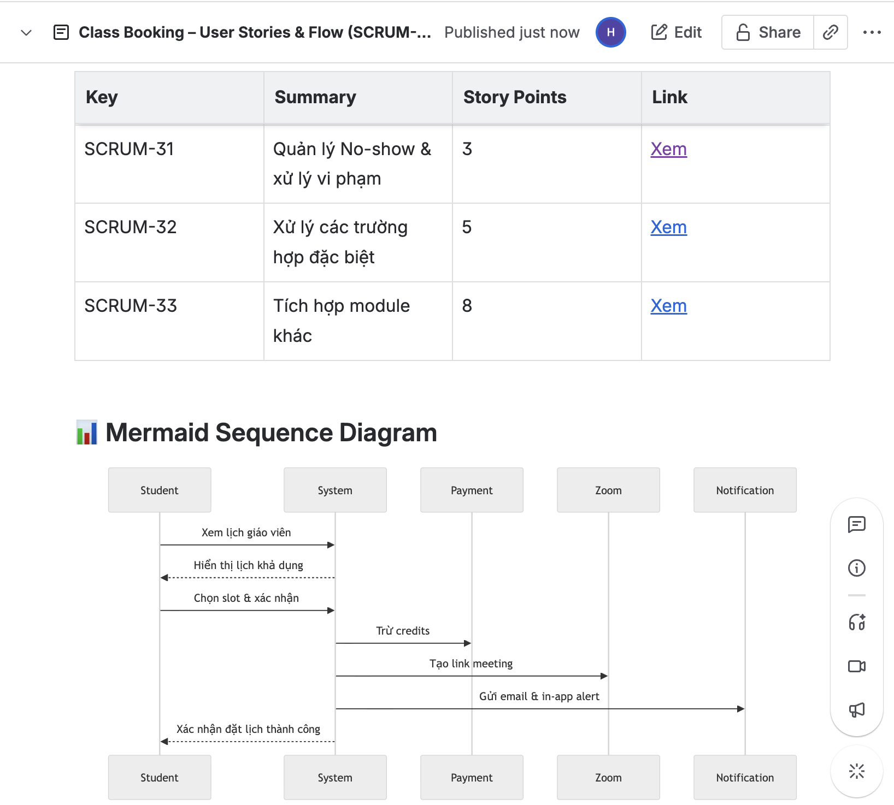Click the Mermaid Sequence Diagram heading
The image size is (894, 805).
pos(271,433)
